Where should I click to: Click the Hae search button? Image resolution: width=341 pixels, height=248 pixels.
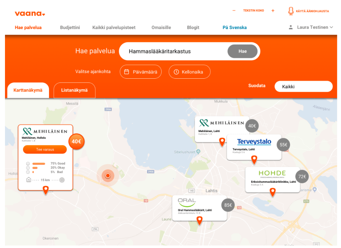(x=242, y=51)
